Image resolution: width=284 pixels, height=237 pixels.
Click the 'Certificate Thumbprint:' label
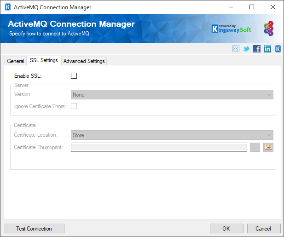tap(38, 147)
